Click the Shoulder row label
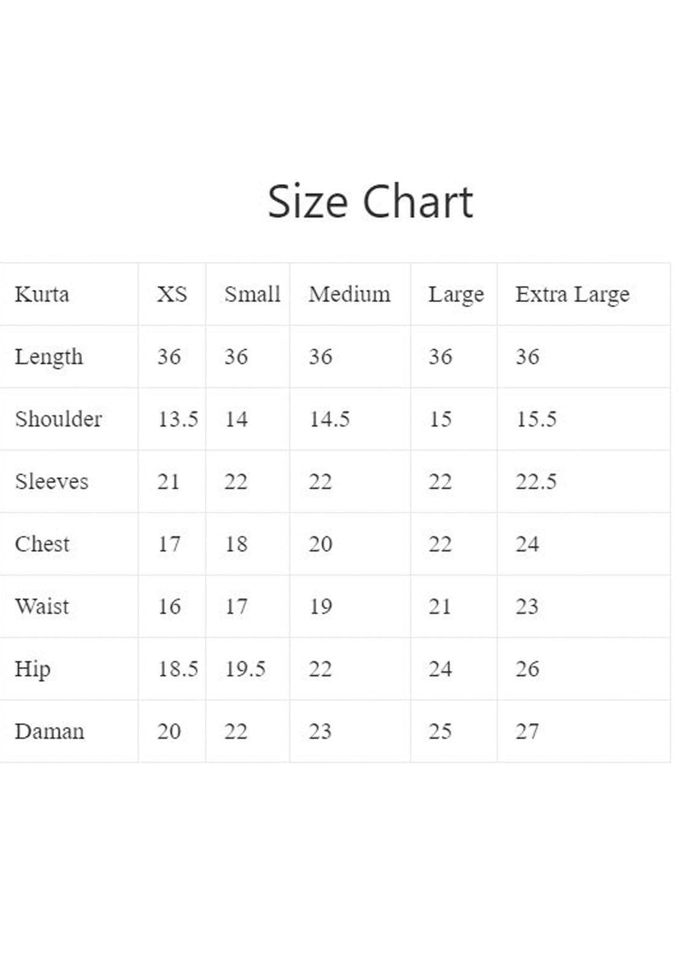Image resolution: width=687 pixels, height=957 pixels. [x=59, y=419]
